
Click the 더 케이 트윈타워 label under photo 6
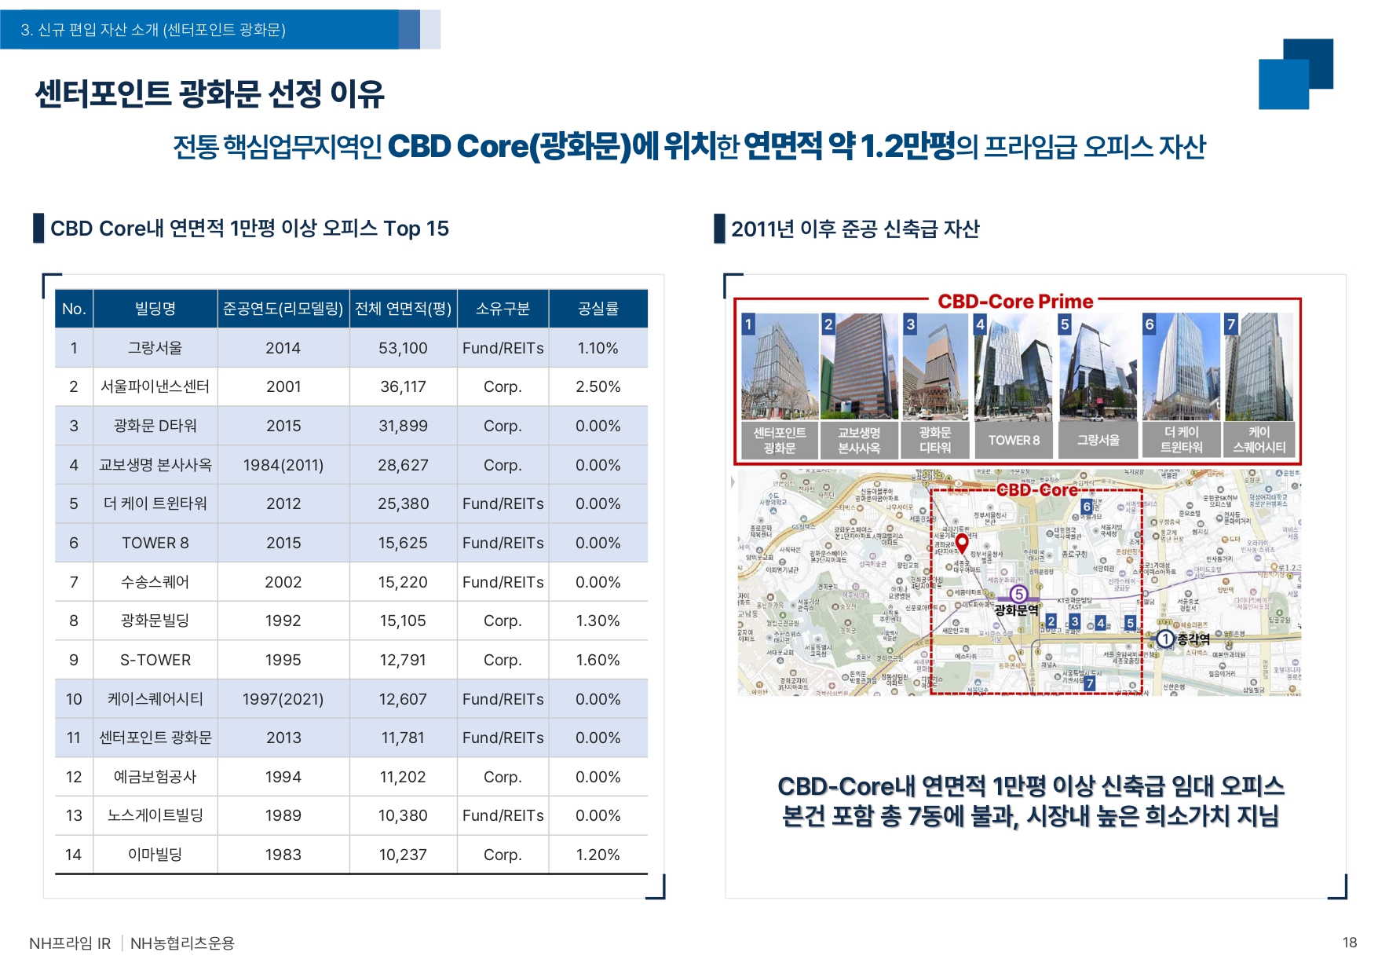(x=1181, y=440)
